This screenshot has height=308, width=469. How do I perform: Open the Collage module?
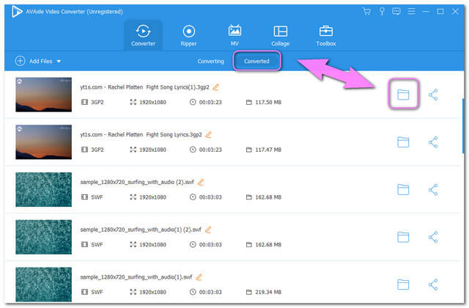coord(281,35)
